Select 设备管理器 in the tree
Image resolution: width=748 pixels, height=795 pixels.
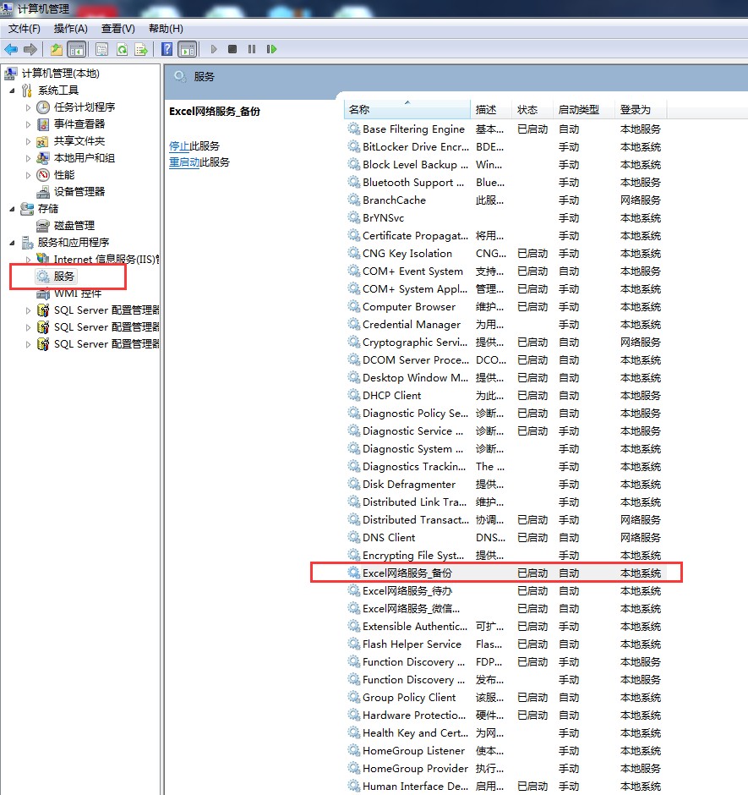79,192
